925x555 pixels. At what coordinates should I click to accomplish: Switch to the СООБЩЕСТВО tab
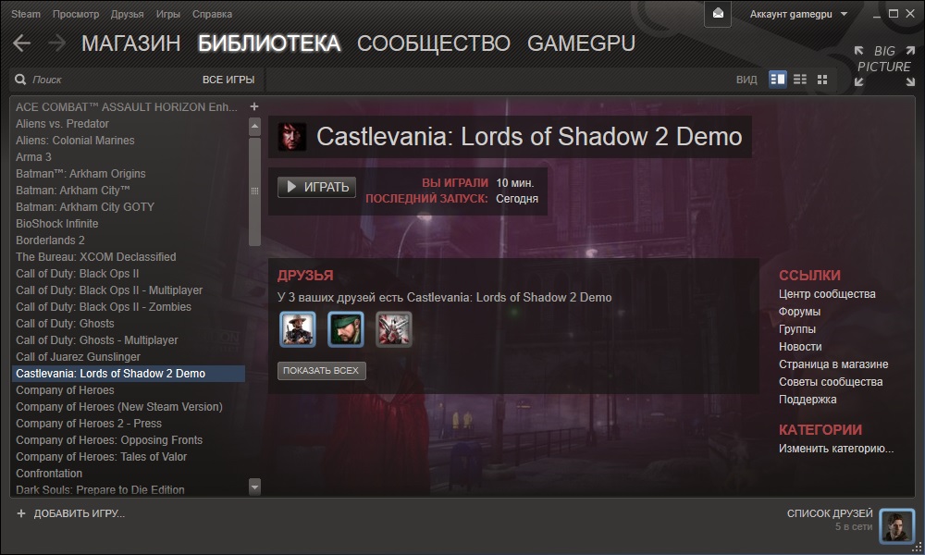(434, 43)
